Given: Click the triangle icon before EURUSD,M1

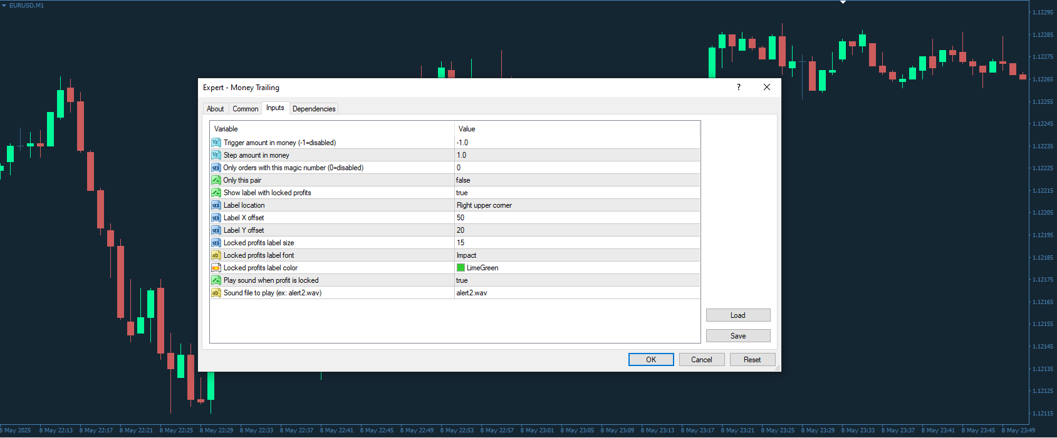Looking at the screenshot, I should [4, 6].
